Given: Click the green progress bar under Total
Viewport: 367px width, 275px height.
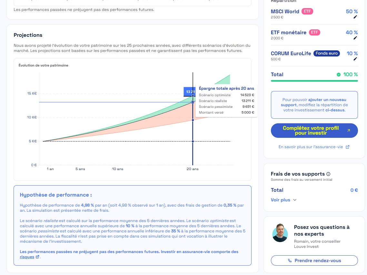Looking at the screenshot, I should coord(314,80).
